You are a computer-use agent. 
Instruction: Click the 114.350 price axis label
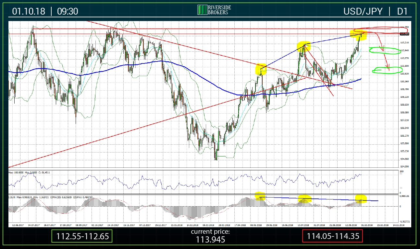pyautogui.click(x=404, y=27)
